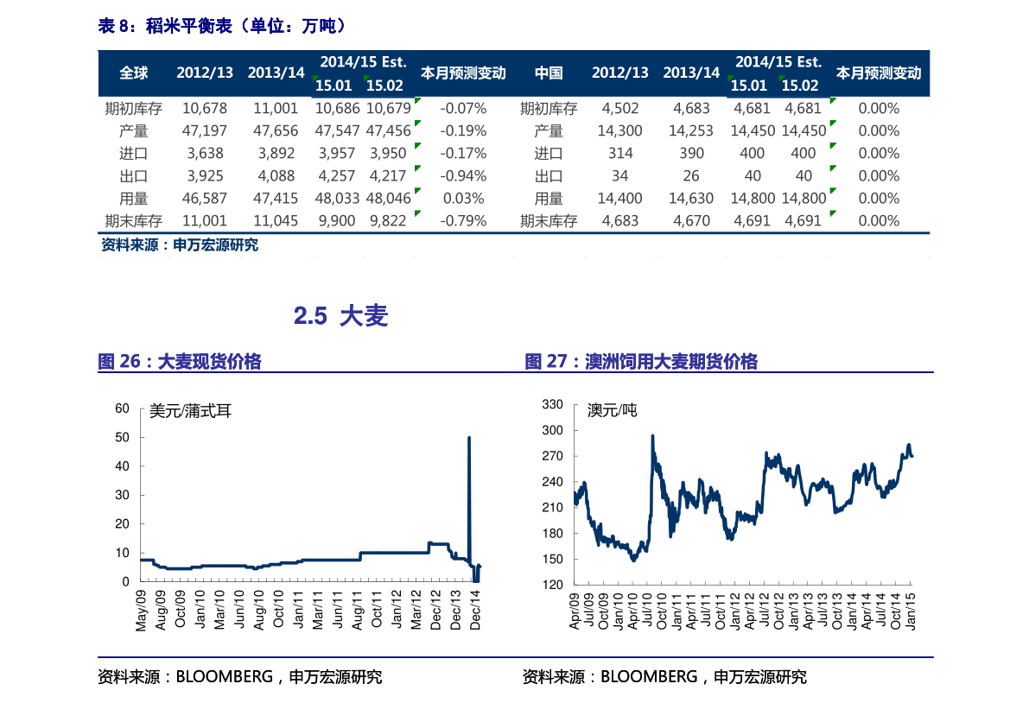
Task: Select the 2014/15 Est. header in global table
Action: (362, 62)
